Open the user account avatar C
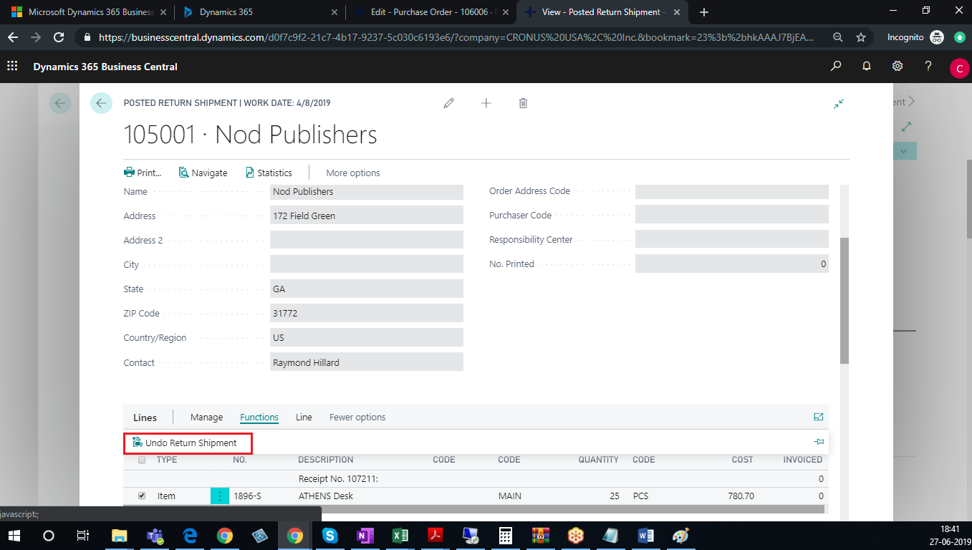The width and height of the screenshot is (972, 550). pyautogui.click(x=959, y=67)
